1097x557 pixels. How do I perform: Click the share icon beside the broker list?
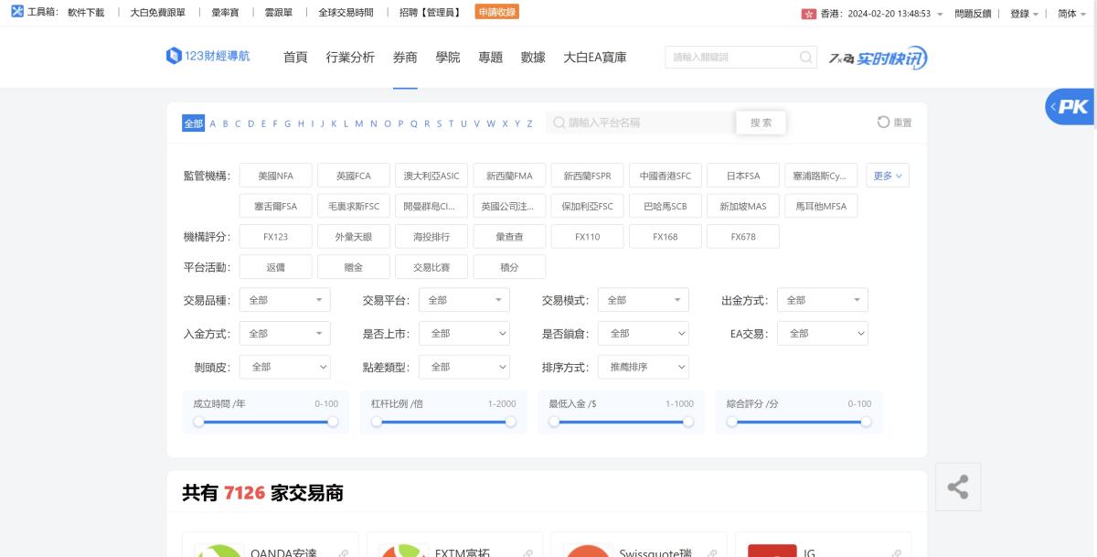tap(957, 487)
